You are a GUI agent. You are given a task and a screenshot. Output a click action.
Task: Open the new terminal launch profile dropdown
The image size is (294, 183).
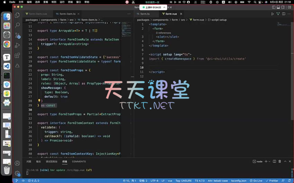pos(270,161)
